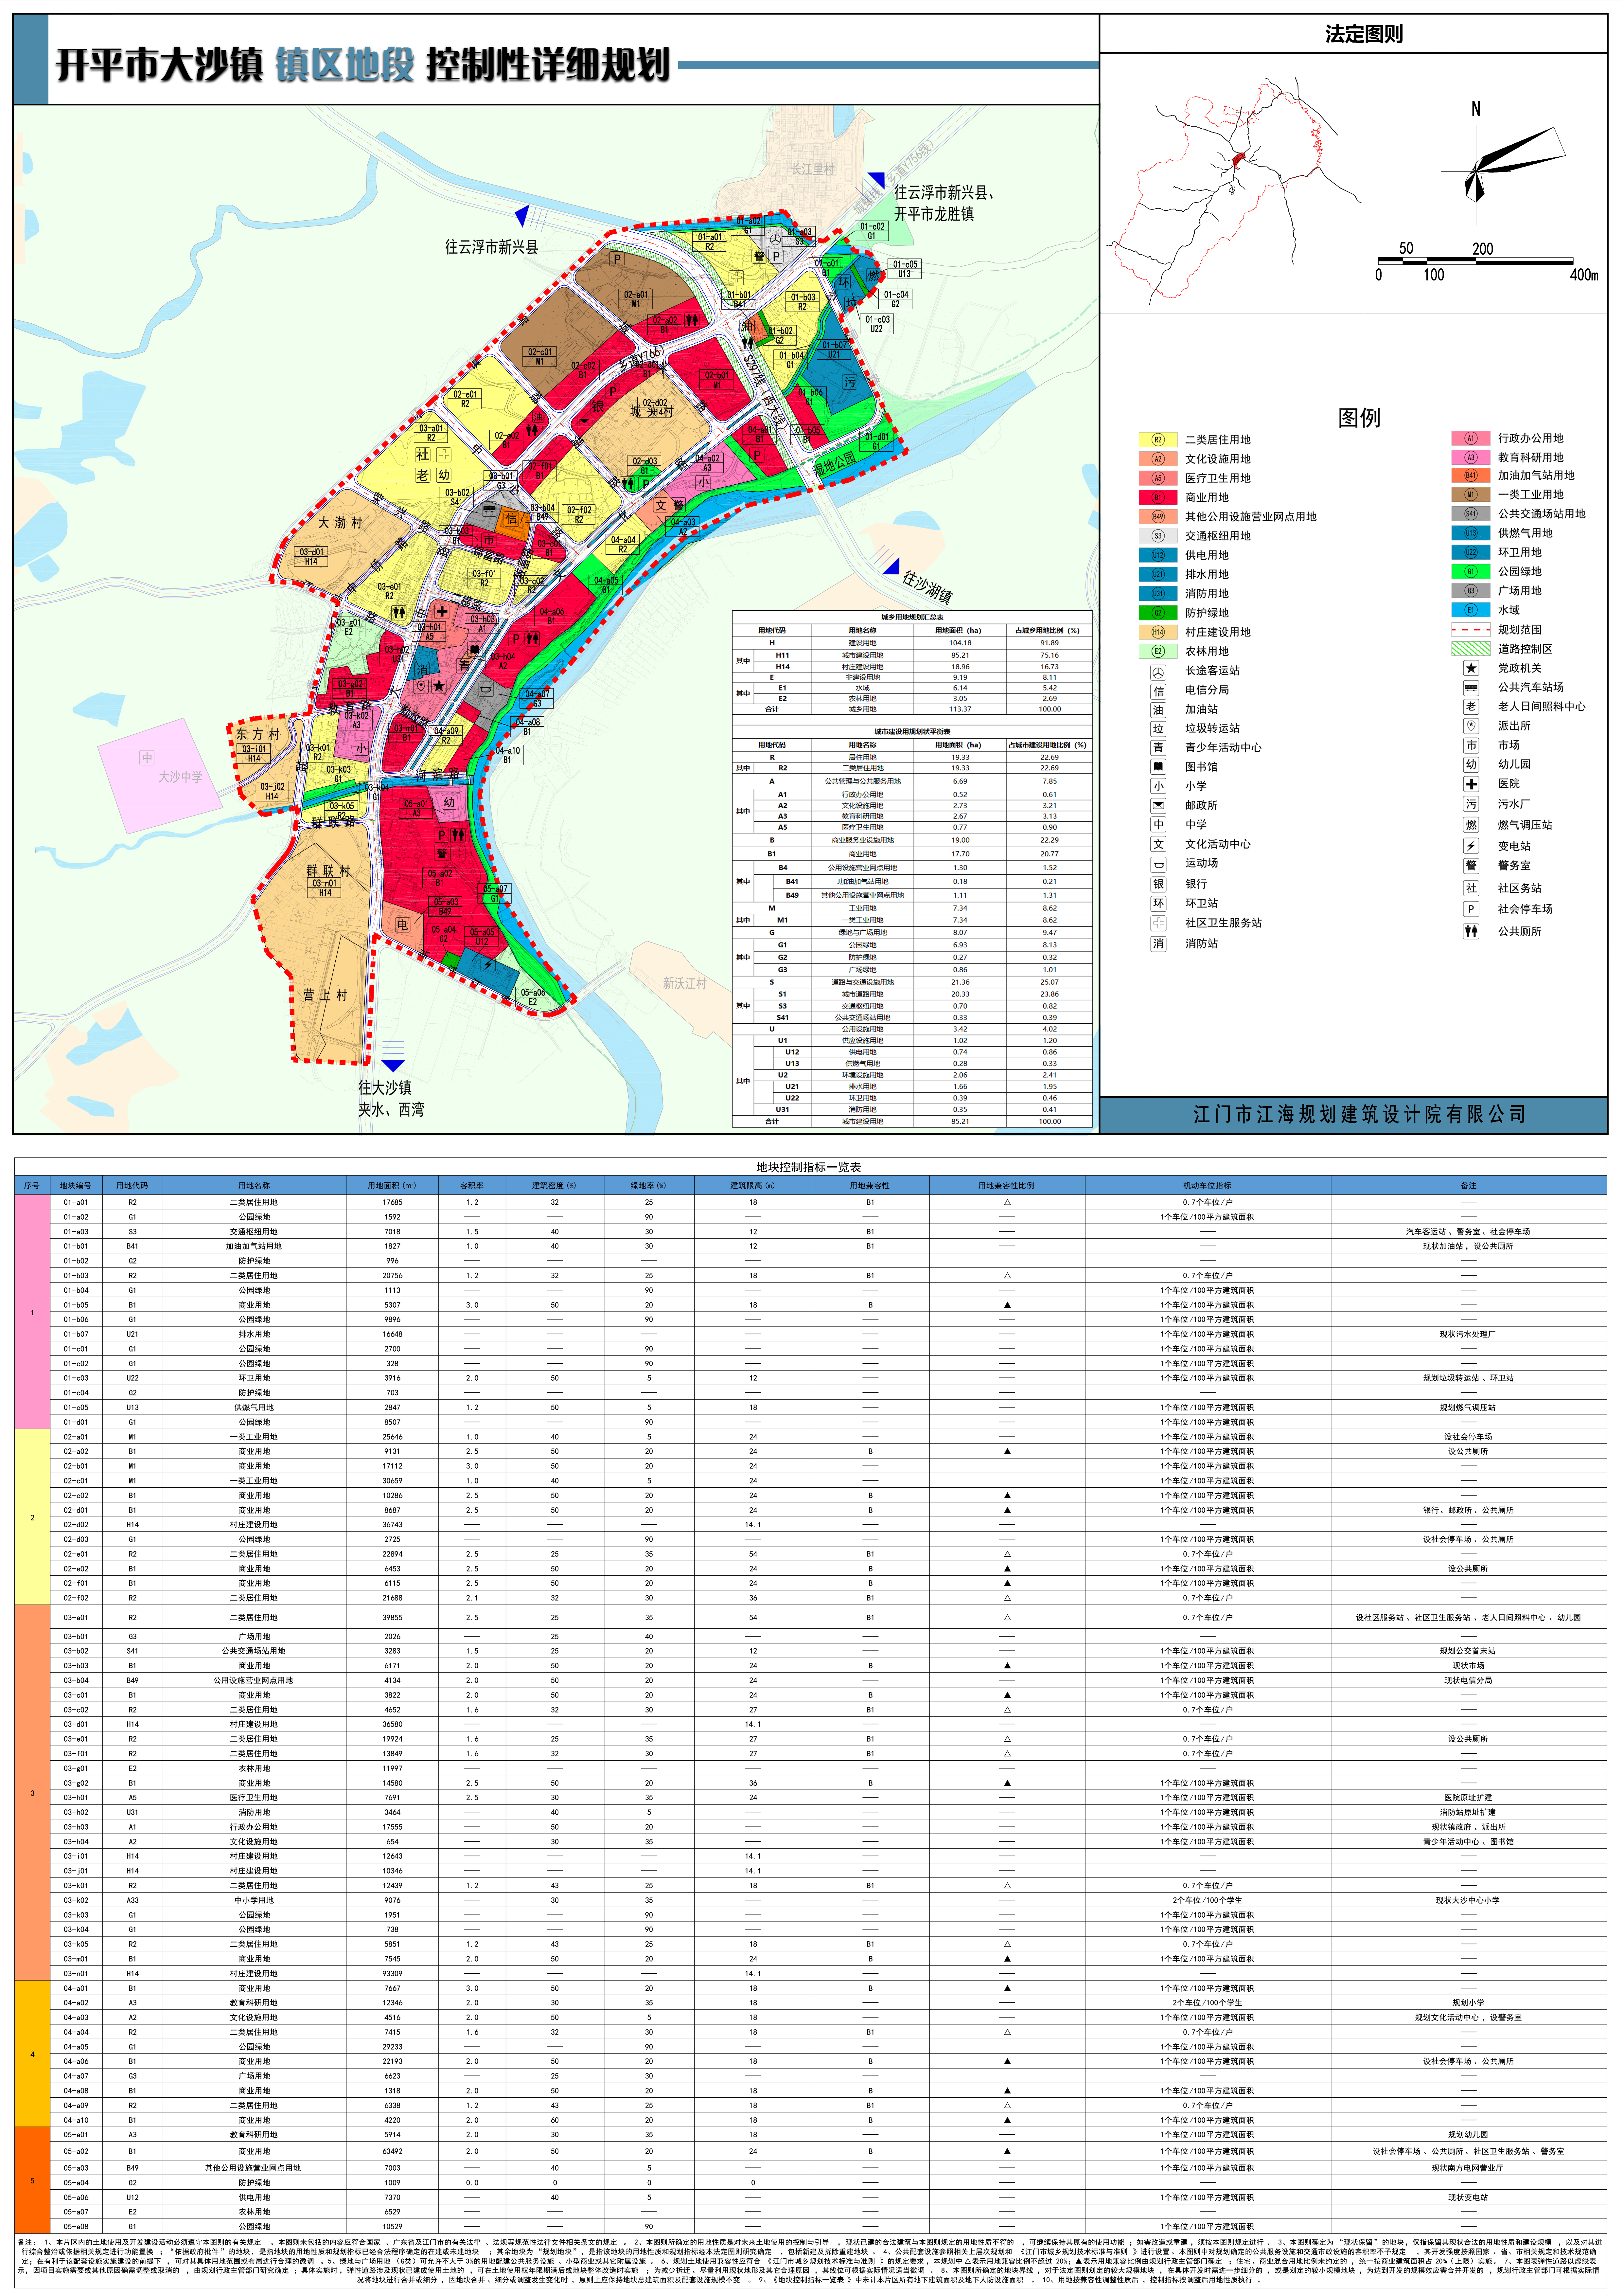Screen dimensions: 1623x2296
Task: Click the 变电站 lightning icon in legend
Action: [x=1471, y=846]
